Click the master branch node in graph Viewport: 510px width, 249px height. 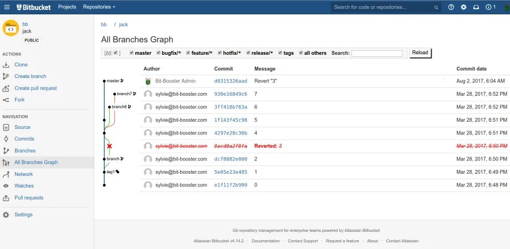click(x=104, y=81)
